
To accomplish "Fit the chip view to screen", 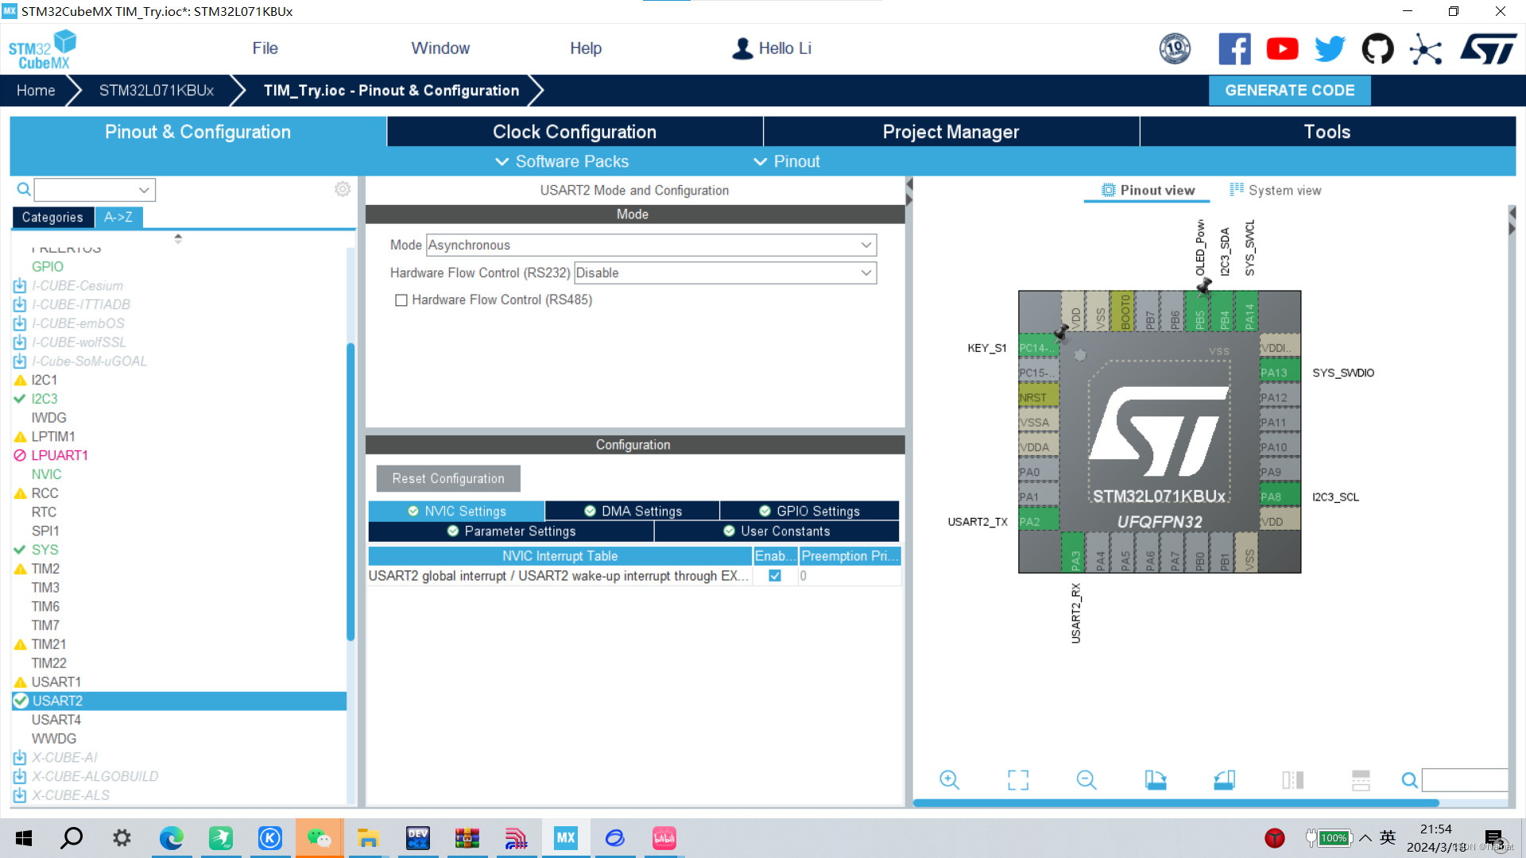I will point(1018,780).
